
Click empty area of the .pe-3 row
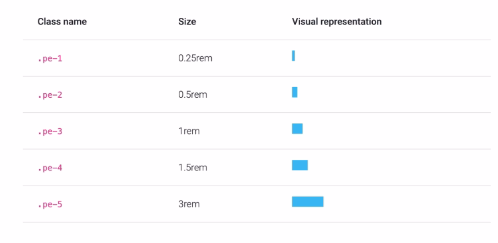click(397, 131)
